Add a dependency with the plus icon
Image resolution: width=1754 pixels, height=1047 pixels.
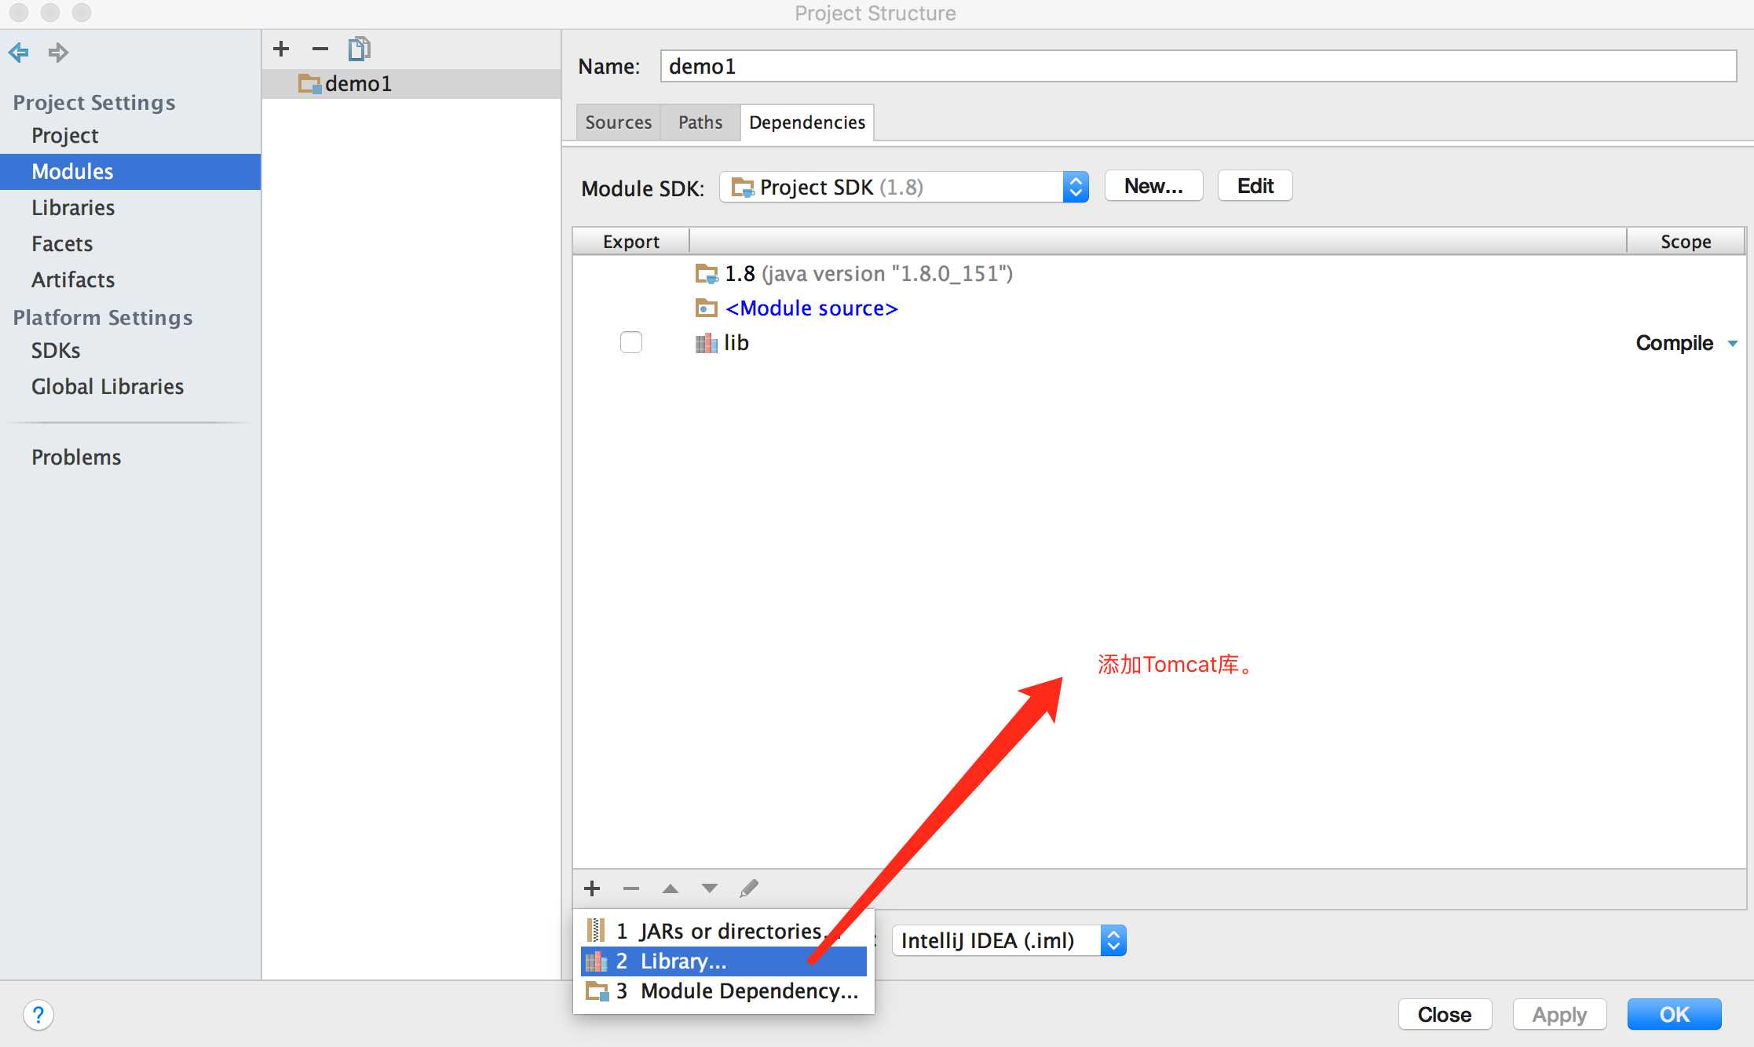click(592, 888)
